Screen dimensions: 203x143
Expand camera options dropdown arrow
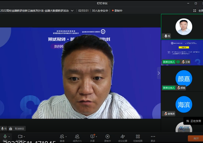[24, 137]
